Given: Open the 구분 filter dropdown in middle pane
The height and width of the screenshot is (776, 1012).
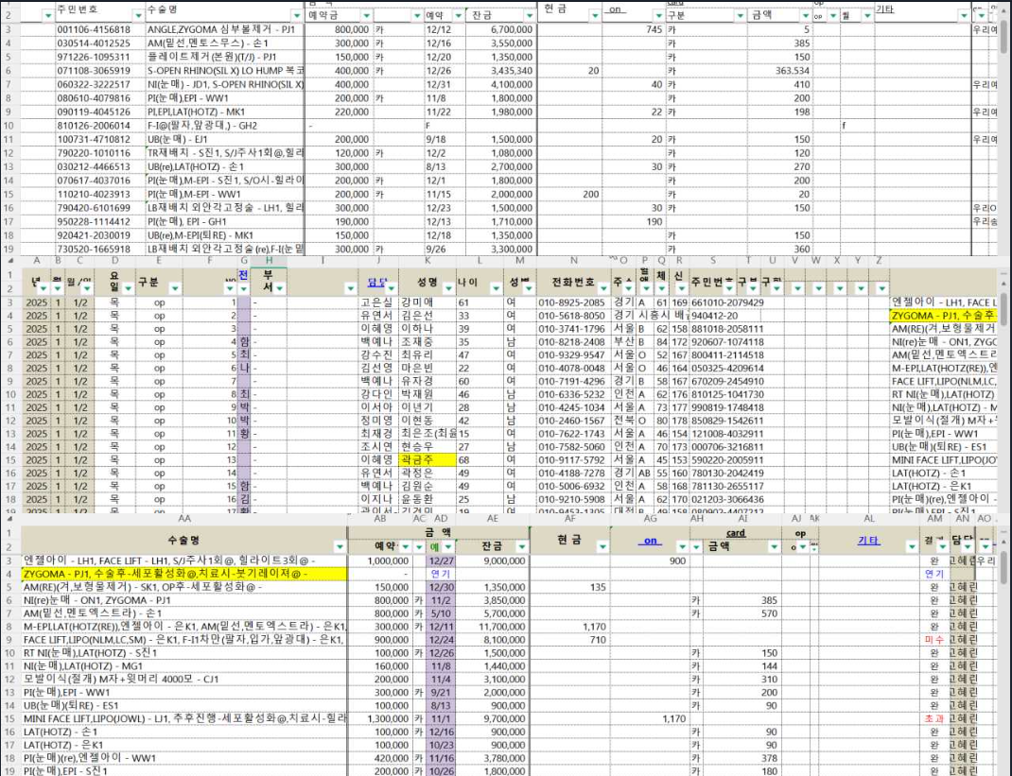Looking at the screenshot, I should [174, 288].
